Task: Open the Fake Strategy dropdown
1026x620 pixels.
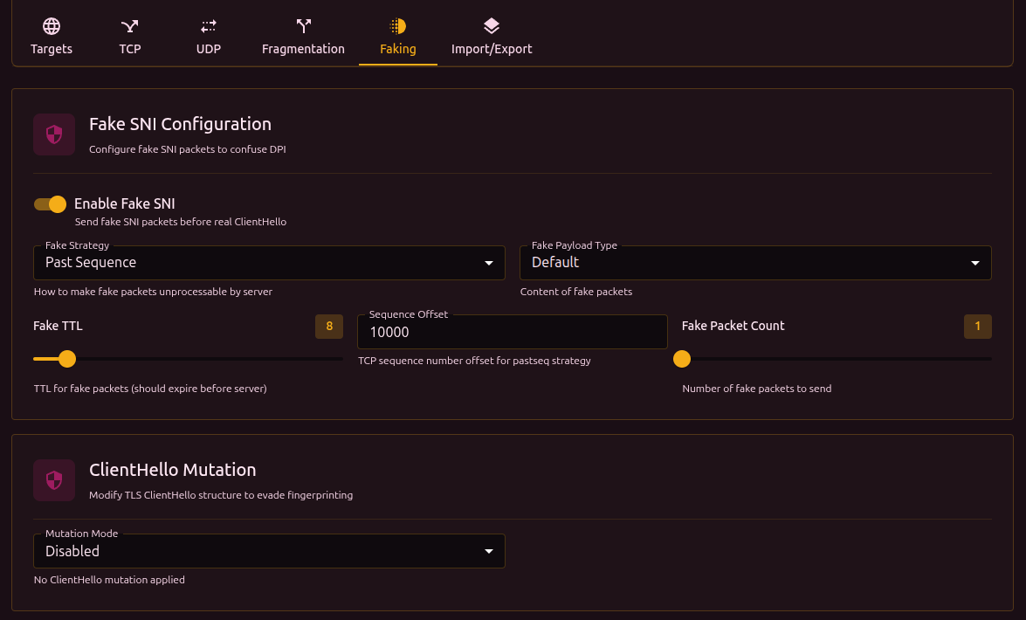Action: click(269, 263)
